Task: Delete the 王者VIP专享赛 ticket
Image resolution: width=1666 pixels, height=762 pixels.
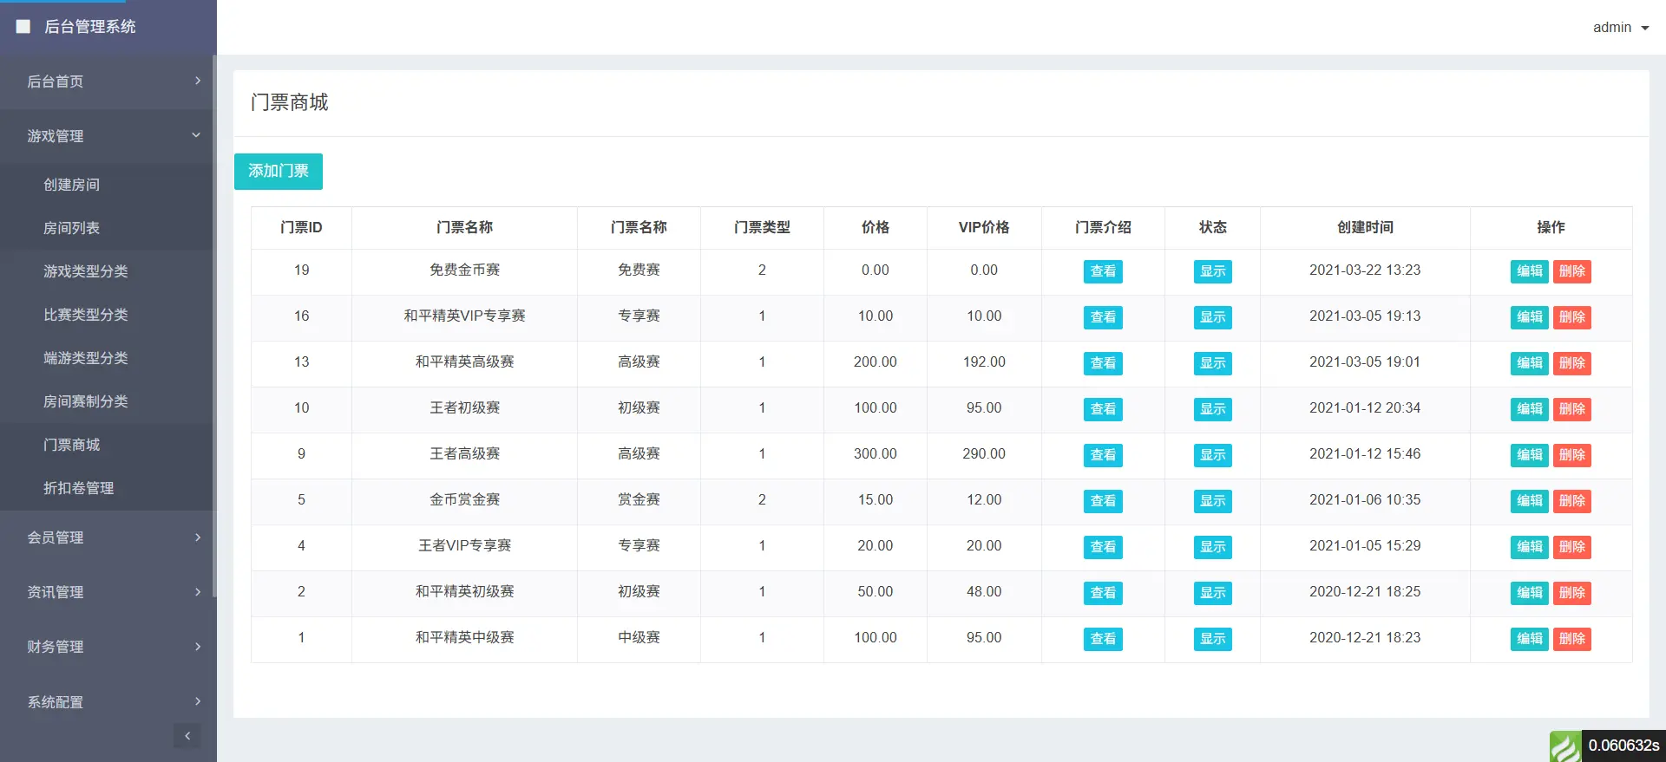Action: [x=1571, y=547]
